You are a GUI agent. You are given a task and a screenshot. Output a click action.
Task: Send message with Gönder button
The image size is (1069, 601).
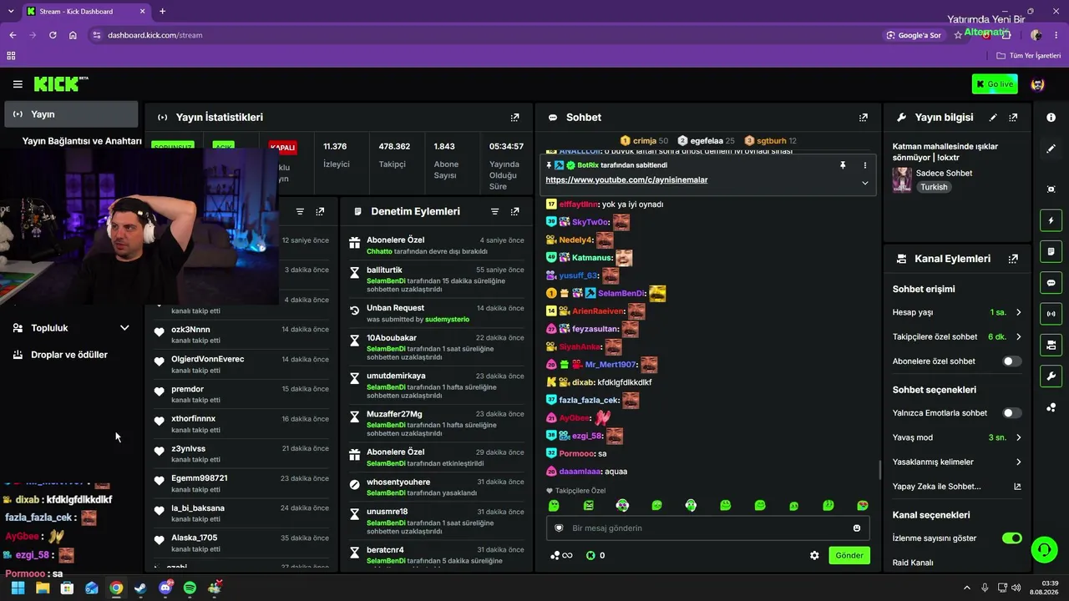[849, 555]
